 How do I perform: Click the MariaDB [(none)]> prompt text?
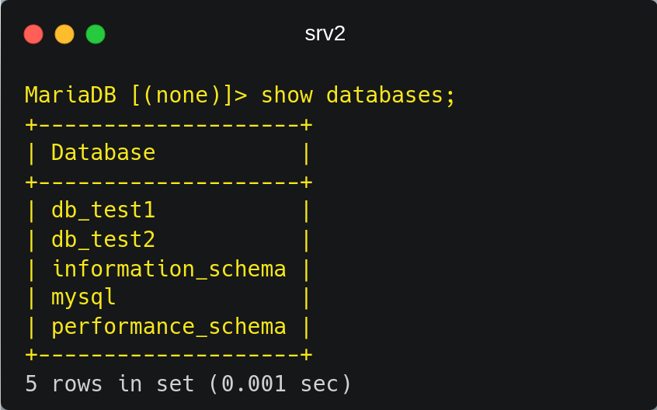pyautogui.click(x=136, y=96)
